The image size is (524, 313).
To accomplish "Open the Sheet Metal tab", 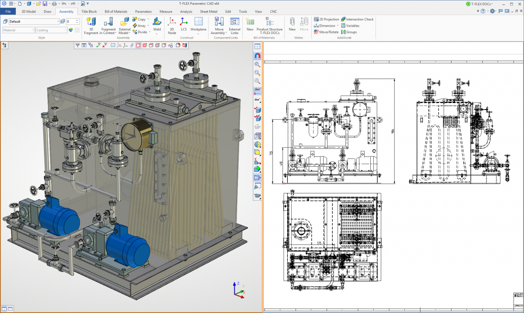I will (209, 11).
